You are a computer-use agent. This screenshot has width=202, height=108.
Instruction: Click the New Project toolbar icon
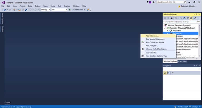click(14, 10)
